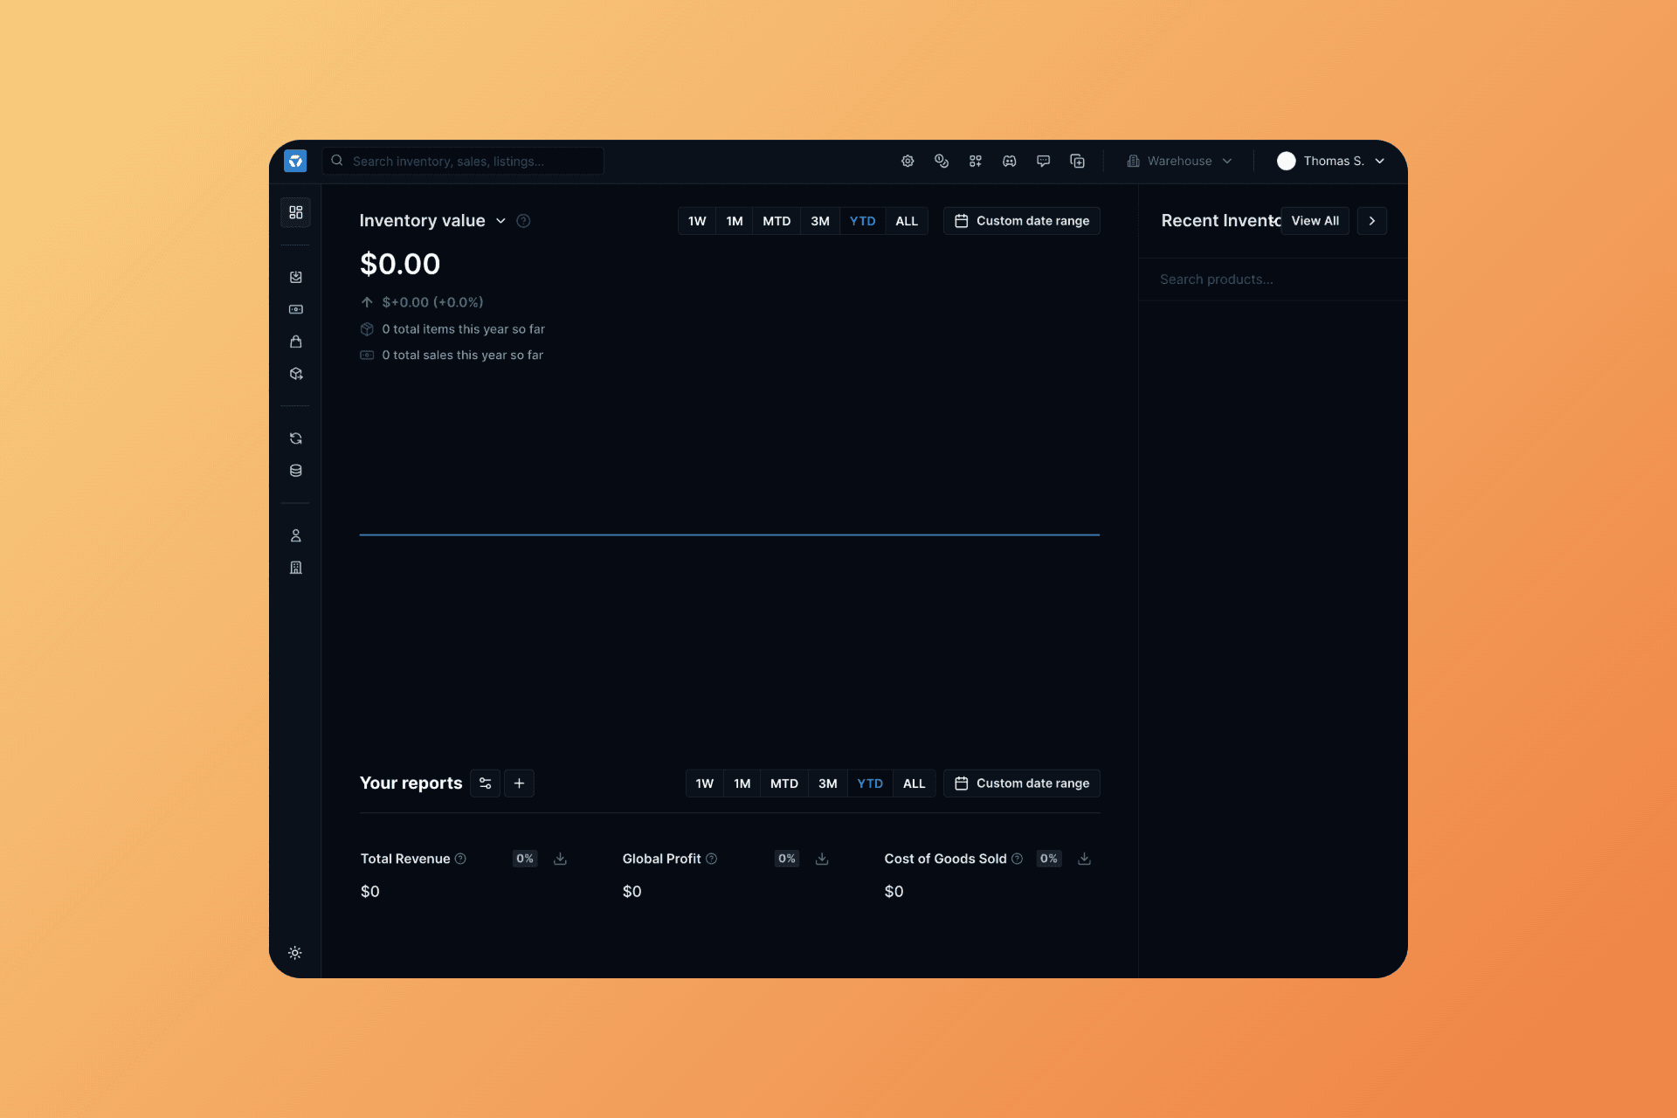Select the inventory intake icon in the sidebar
This screenshot has height=1118, width=1677.
pos(295,277)
